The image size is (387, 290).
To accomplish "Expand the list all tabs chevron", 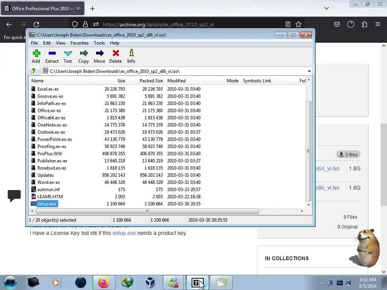I will point(327,8).
